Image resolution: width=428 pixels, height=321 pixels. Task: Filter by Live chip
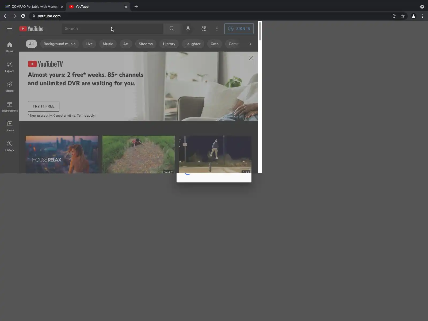pyautogui.click(x=89, y=44)
